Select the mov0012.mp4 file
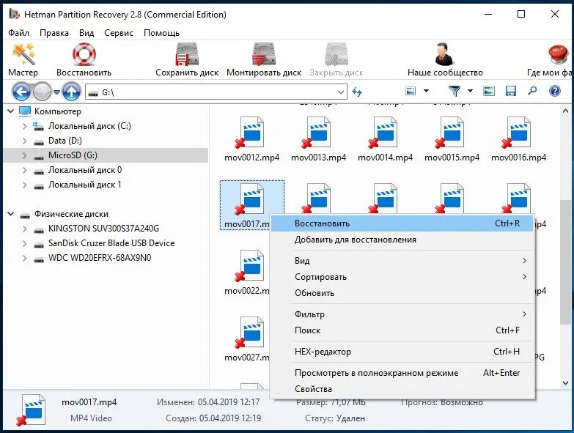The image size is (574, 433). (x=252, y=139)
